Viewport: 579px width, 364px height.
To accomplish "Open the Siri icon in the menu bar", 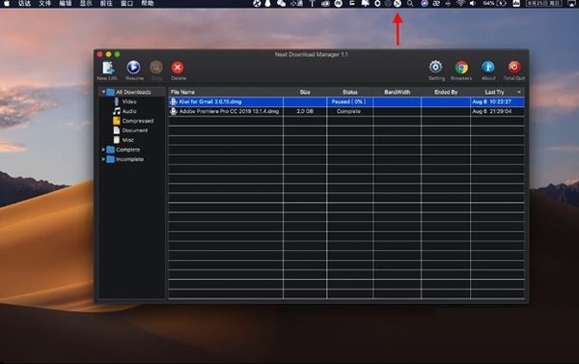I will tap(425, 3).
